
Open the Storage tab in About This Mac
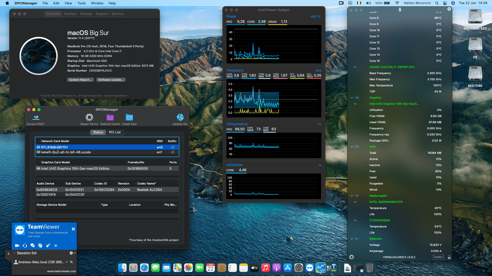click(x=86, y=14)
